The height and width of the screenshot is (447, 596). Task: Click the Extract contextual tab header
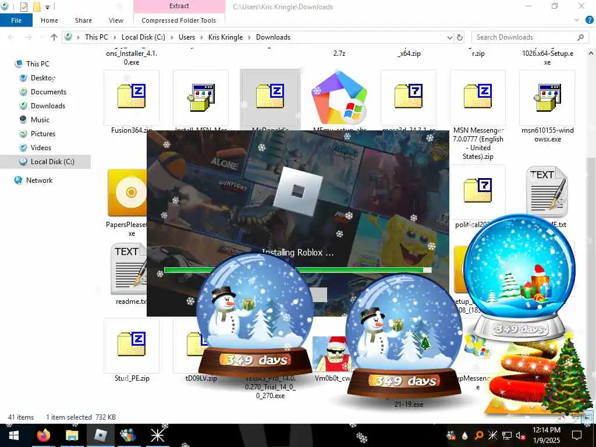179,6
